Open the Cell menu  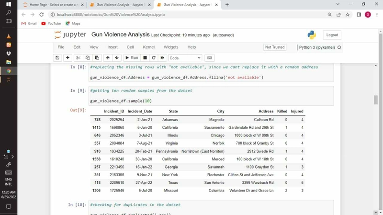[130, 47]
